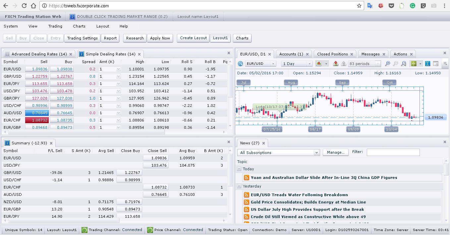Click the globe icon beside the chart symbol selector
450x235 pixels.
(240, 64)
